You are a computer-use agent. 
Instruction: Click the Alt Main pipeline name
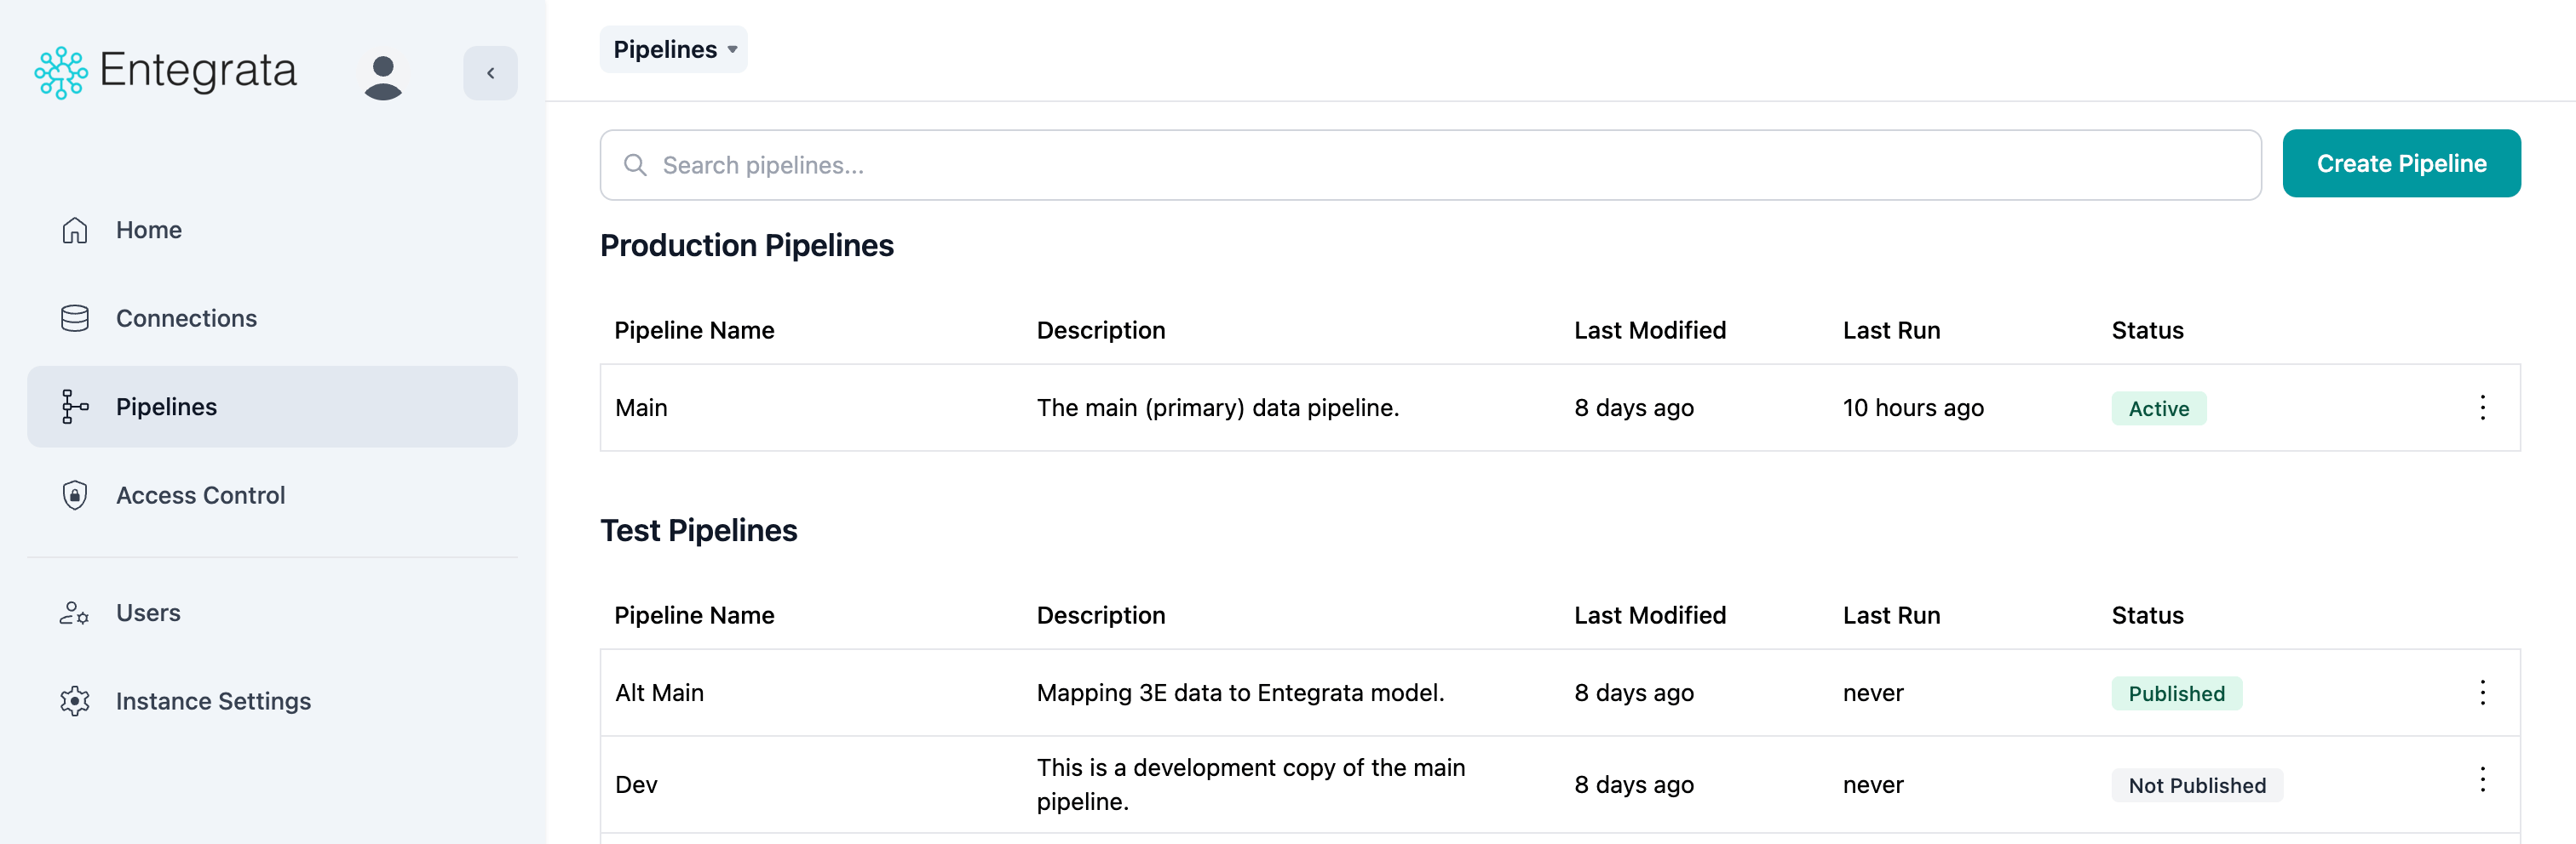(659, 693)
